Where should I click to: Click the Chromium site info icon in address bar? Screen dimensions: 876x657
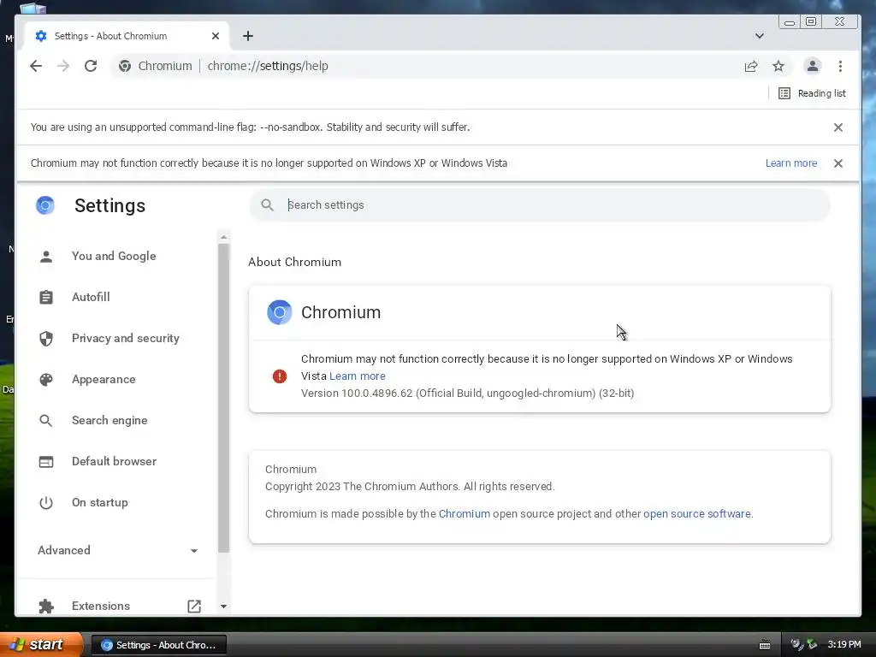click(x=125, y=66)
